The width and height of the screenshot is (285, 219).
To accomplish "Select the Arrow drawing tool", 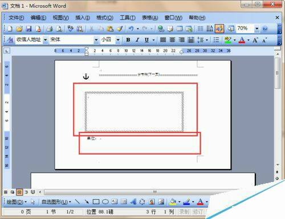I will [x=87, y=201].
